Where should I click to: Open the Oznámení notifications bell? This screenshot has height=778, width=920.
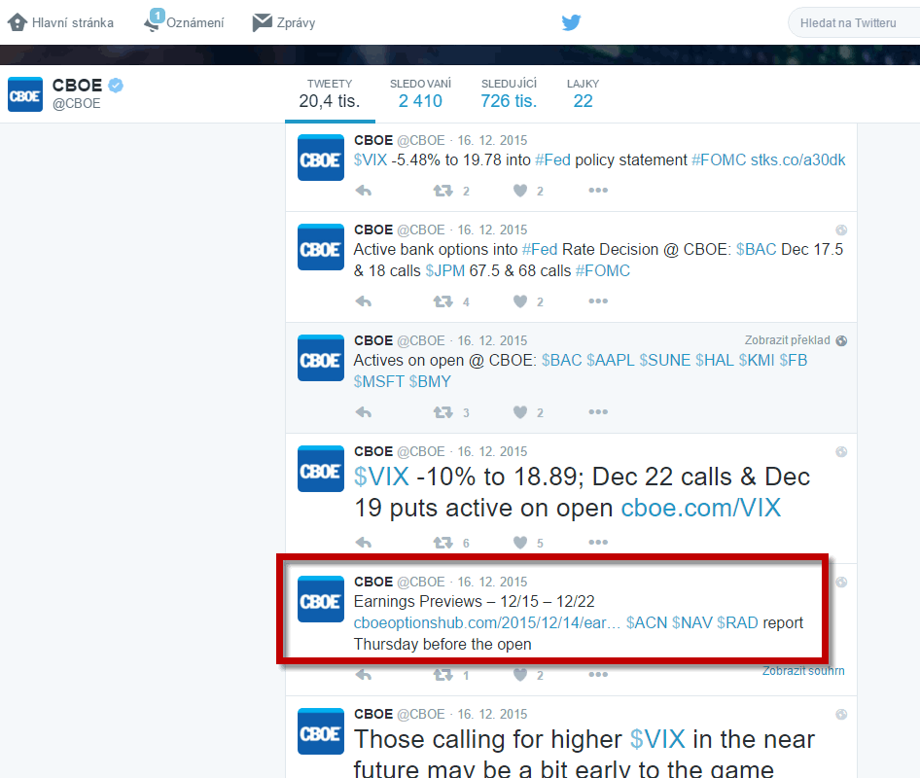[184, 21]
